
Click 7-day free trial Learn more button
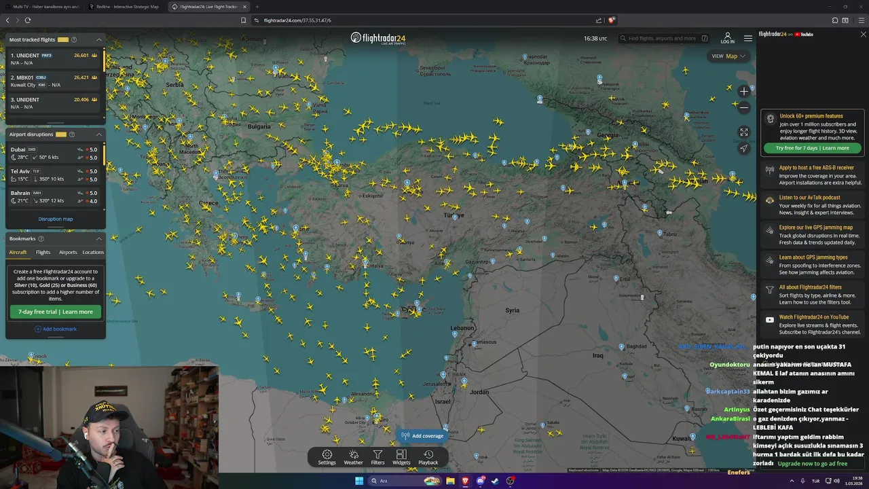(56, 312)
